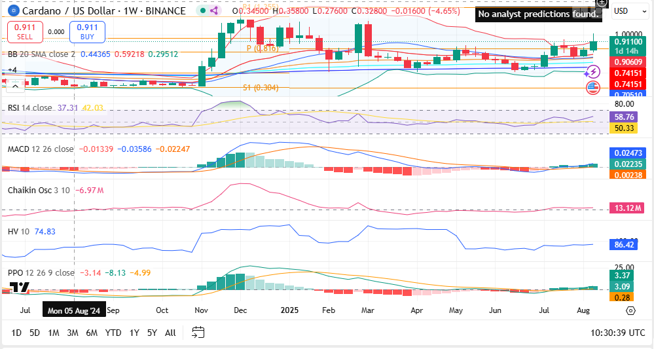Click the 0.000 spread value

tap(56, 31)
